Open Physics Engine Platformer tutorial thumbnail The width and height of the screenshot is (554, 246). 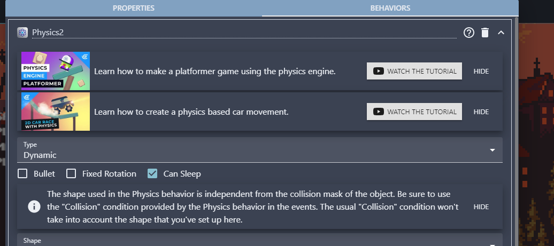(x=56, y=71)
